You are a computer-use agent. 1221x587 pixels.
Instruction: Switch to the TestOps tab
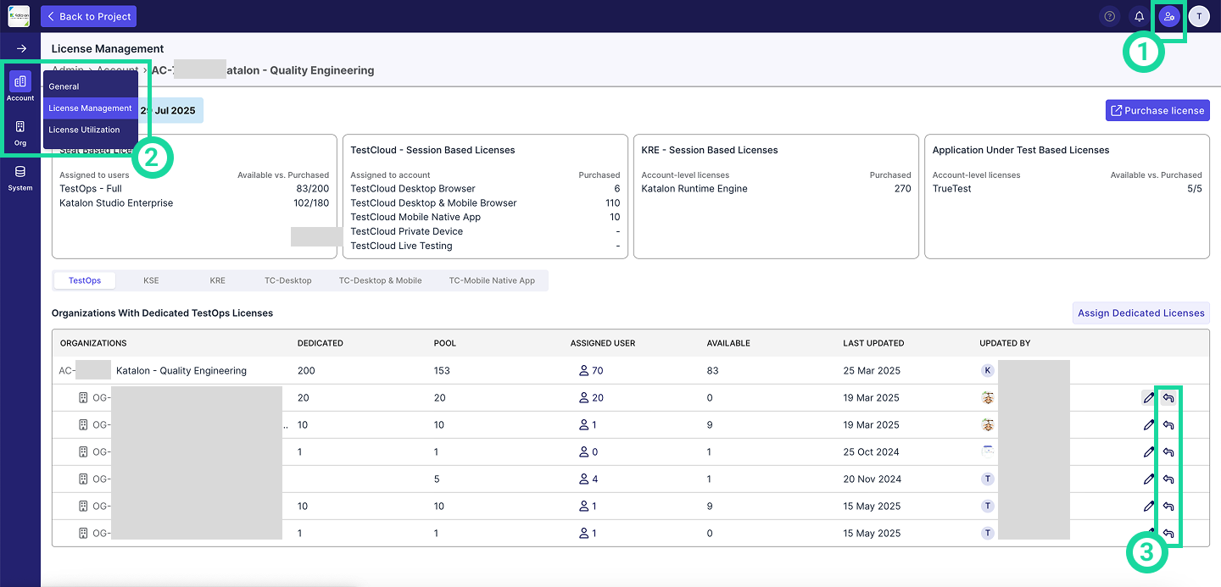coord(85,280)
